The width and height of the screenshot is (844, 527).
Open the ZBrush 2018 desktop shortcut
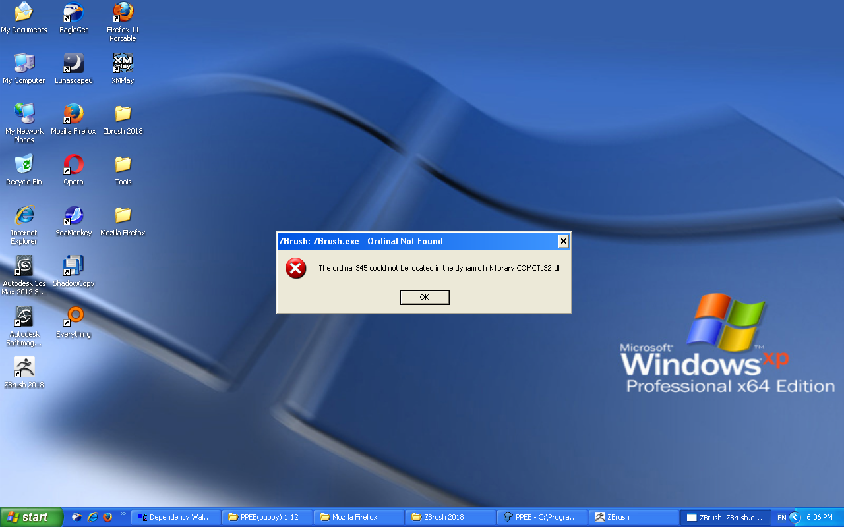24,373
